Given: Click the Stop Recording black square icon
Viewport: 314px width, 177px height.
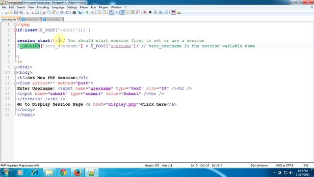Looking at the screenshot, I should pyautogui.click(x=150, y=12).
